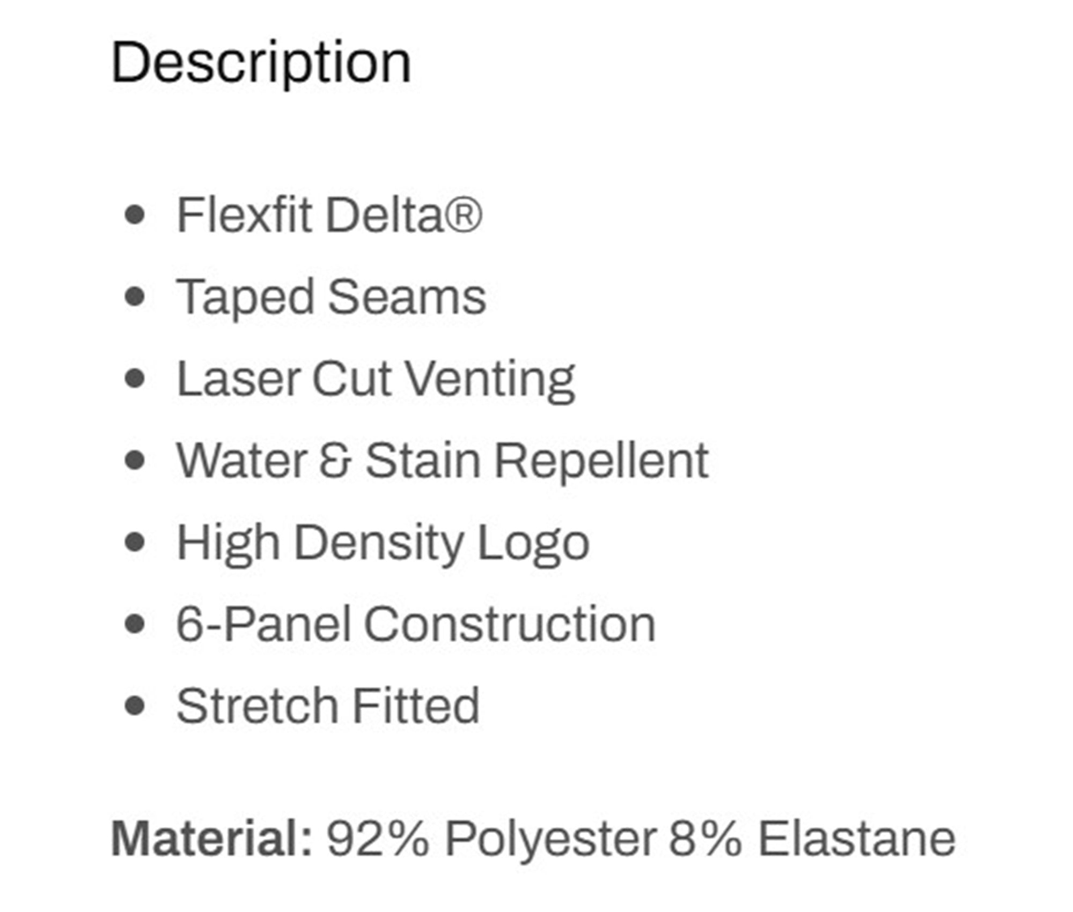Click the bullet beside Laser Cut Venting

pos(134,379)
